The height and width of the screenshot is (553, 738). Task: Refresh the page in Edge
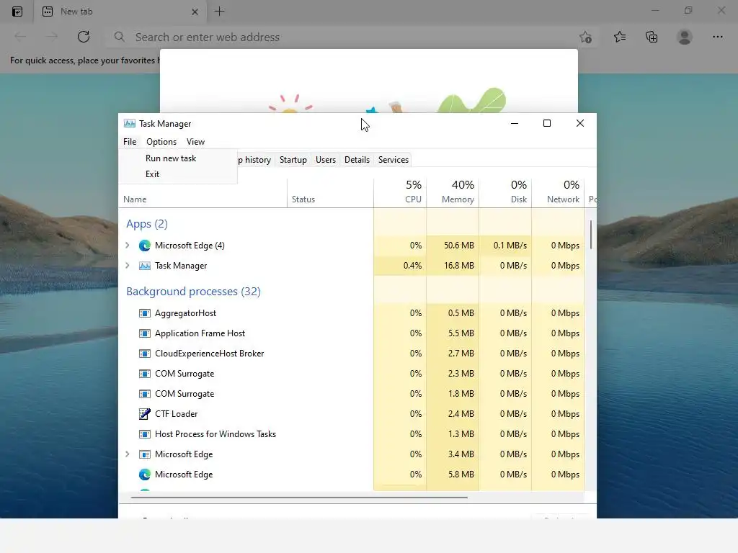pos(84,37)
